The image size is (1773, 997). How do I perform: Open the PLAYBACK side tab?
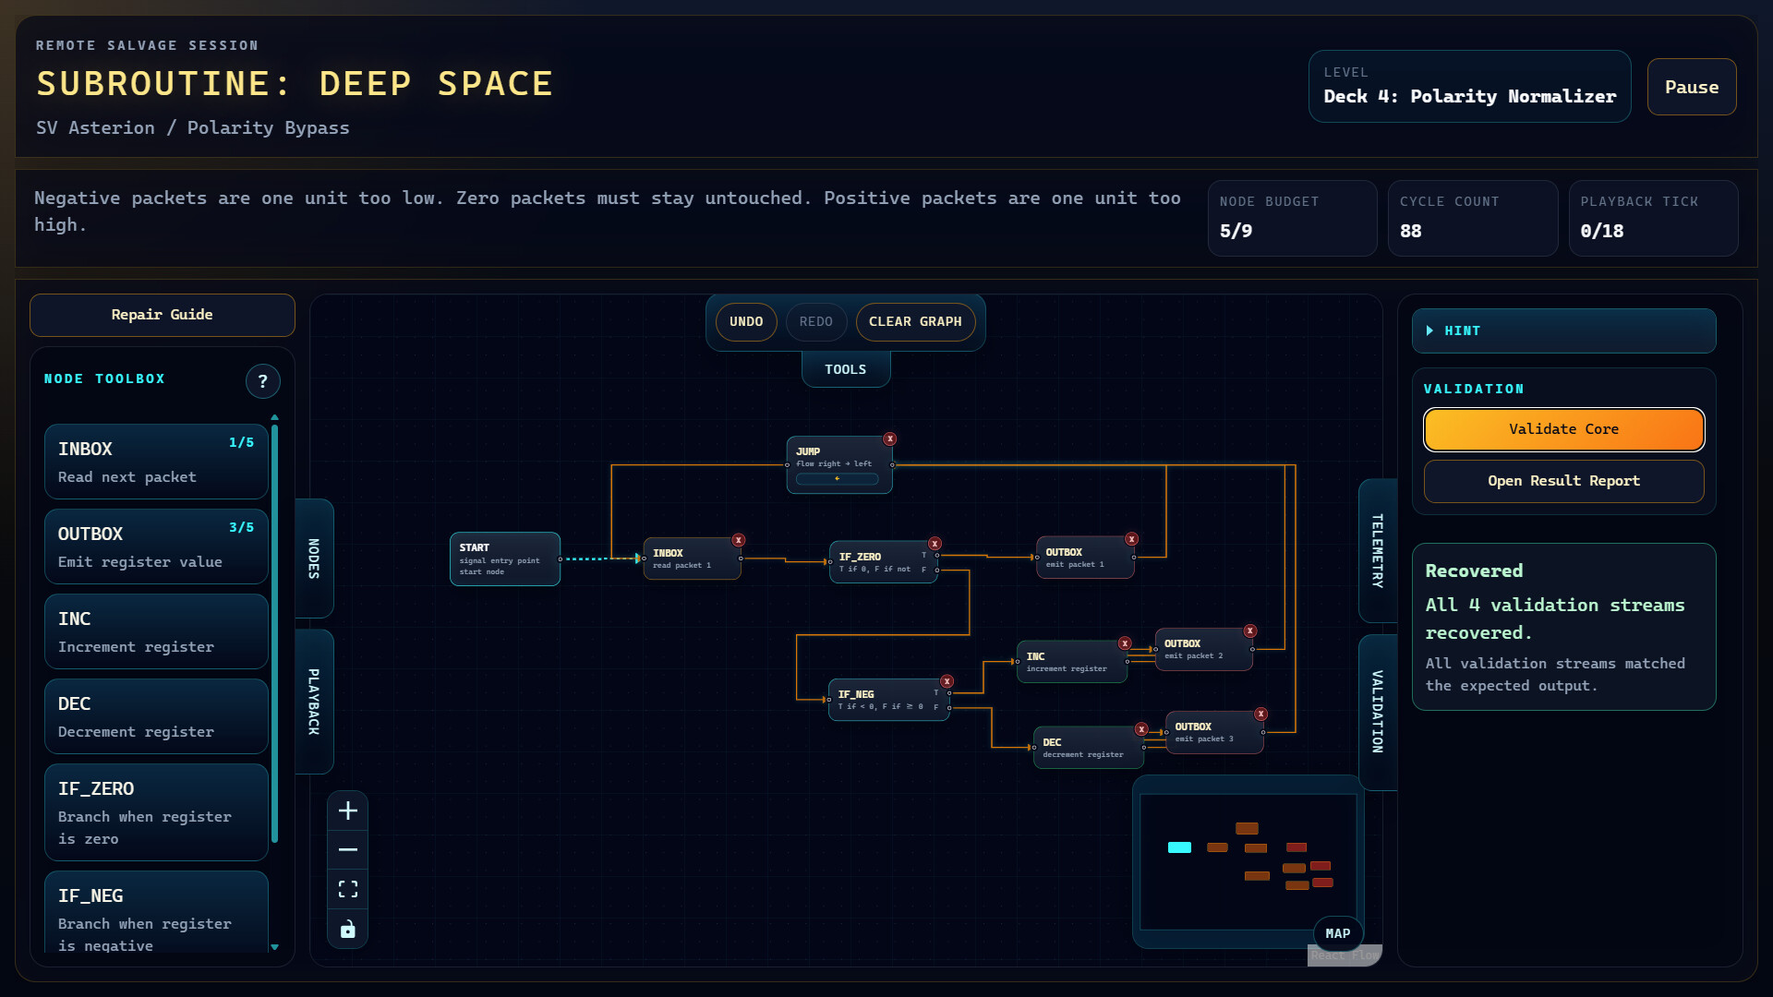314,702
